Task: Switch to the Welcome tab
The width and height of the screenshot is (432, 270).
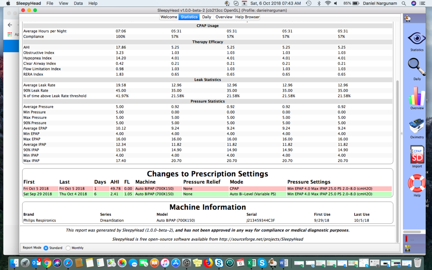Action: [169, 17]
